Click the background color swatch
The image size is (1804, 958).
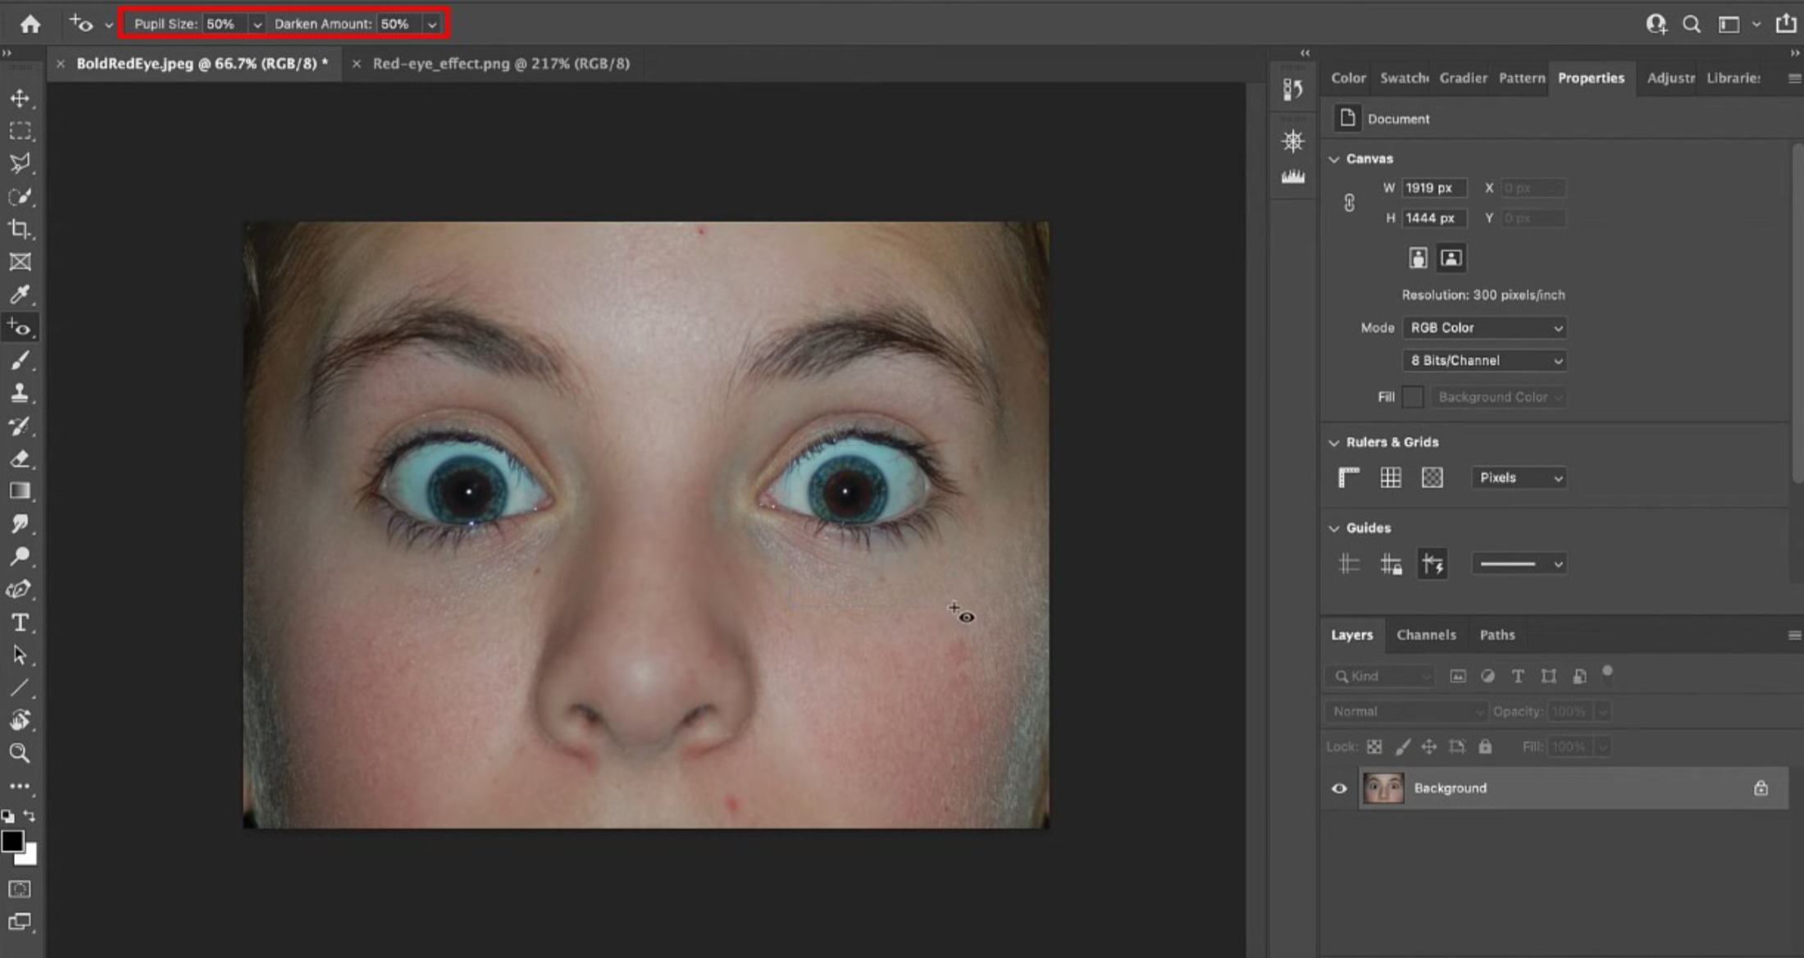[29, 856]
